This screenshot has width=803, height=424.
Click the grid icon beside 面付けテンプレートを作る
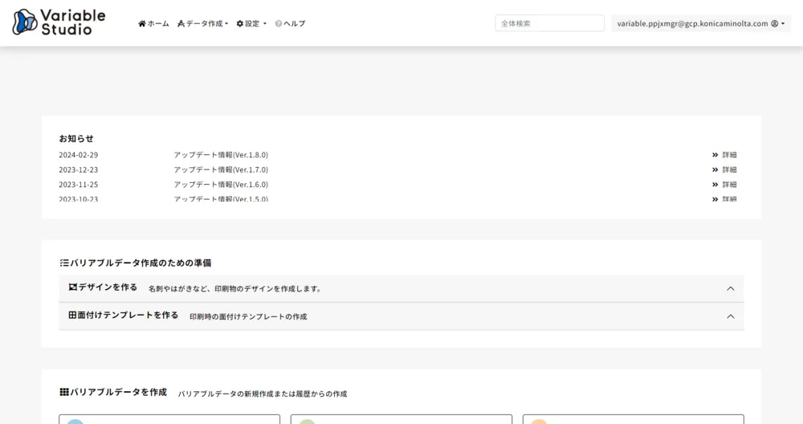[73, 315]
